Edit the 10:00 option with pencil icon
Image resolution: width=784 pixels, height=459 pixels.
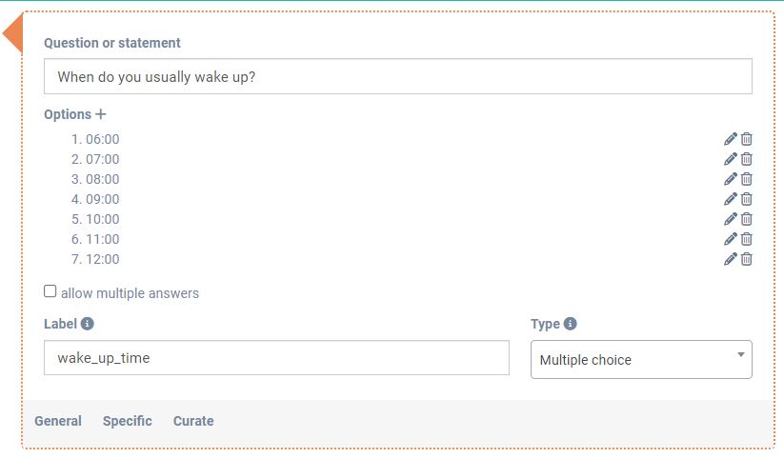coord(731,219)
